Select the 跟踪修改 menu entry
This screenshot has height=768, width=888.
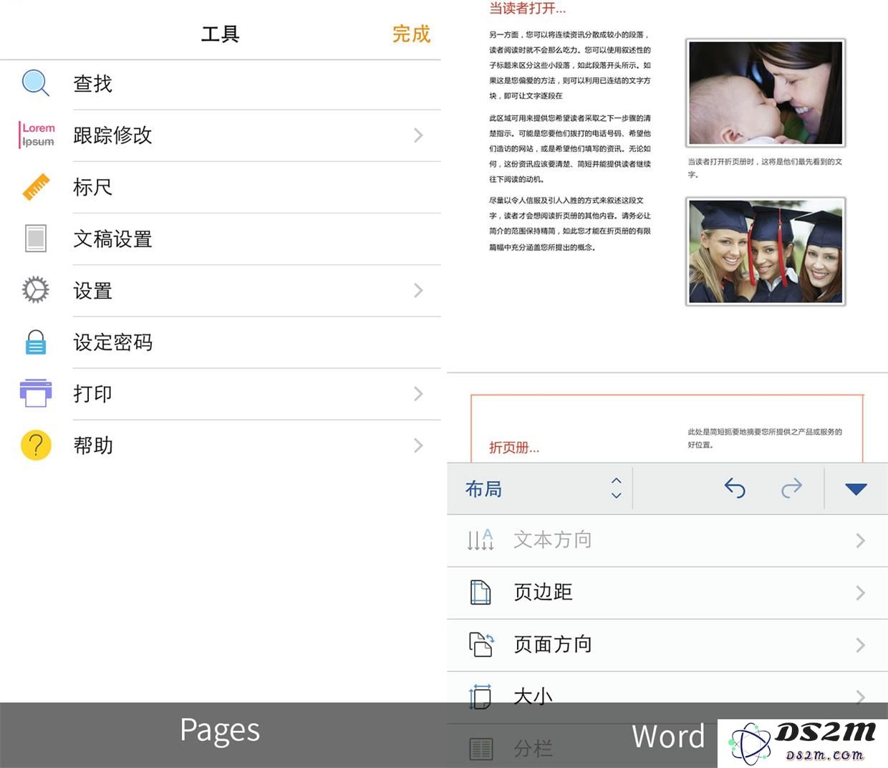(x=221, y=135)
